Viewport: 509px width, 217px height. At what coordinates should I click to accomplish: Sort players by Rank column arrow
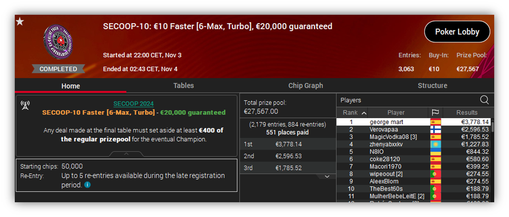tap(364, 113)
